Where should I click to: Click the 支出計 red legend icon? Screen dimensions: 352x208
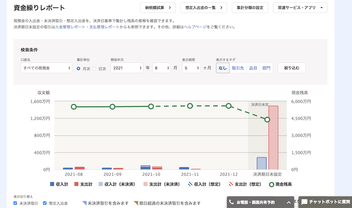point(76,185)
